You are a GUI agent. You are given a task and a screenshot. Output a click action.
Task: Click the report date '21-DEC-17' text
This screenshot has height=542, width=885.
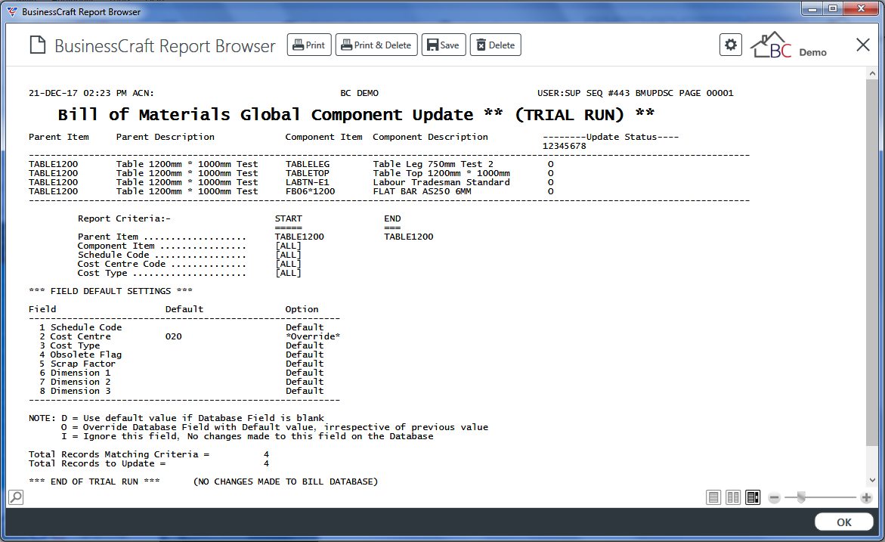[x=53, y=93]
